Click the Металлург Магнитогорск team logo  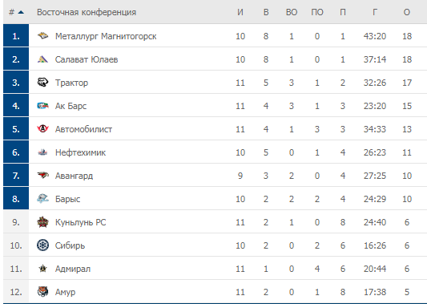click(x=42, y=36)
